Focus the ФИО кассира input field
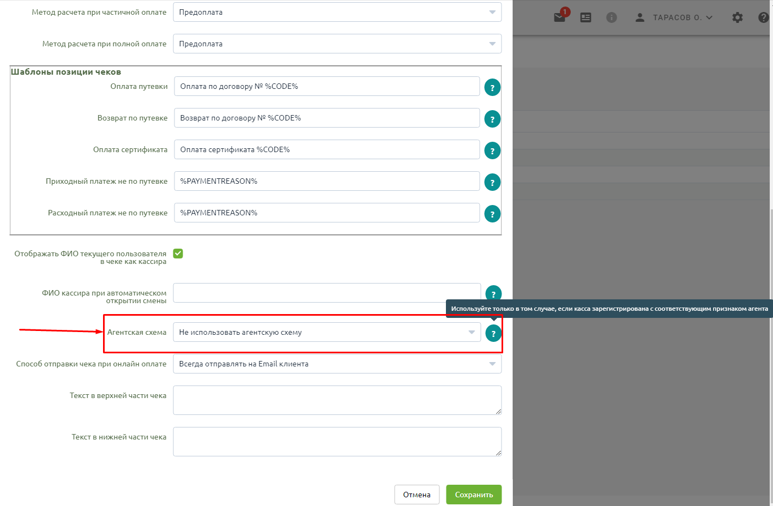 (x=327, y=293)
